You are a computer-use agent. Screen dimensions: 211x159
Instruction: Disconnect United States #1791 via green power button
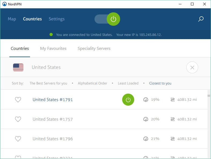pyautogui.click(x=128, y=99)
